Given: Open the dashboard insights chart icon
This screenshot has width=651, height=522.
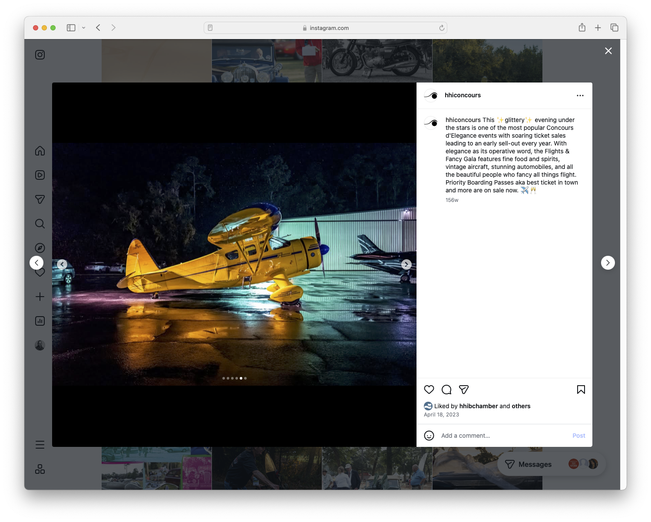Looking at the screenshot, I should point(40,321).
